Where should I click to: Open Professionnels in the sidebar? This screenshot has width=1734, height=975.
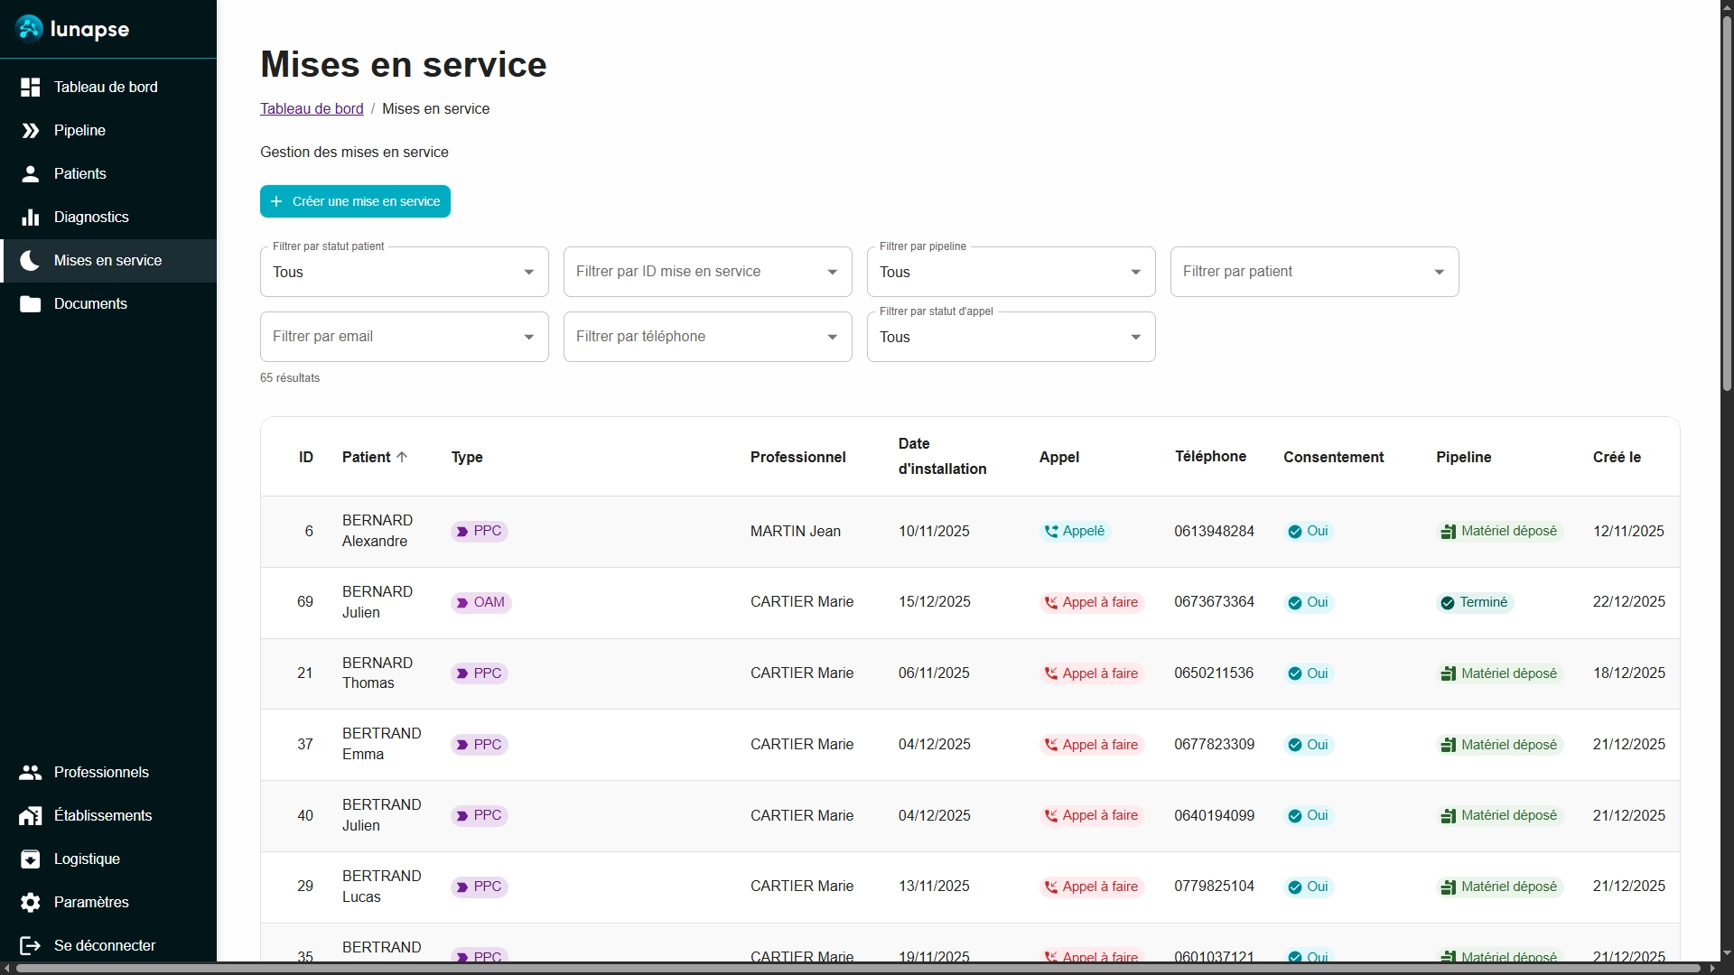tap(101, 773)
